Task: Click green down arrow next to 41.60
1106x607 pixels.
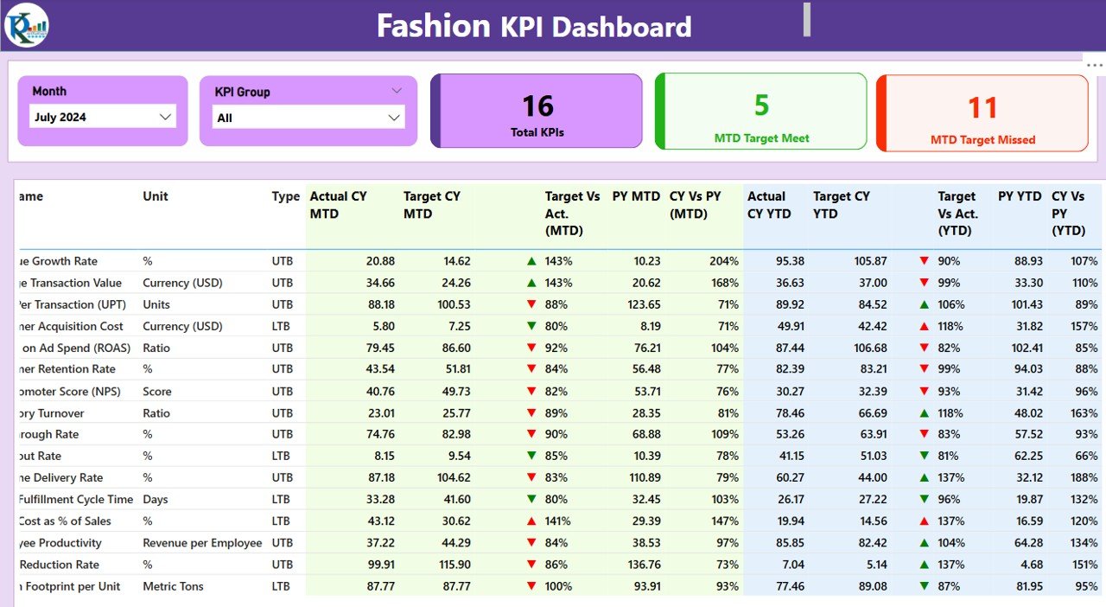Action: (531, 499)
